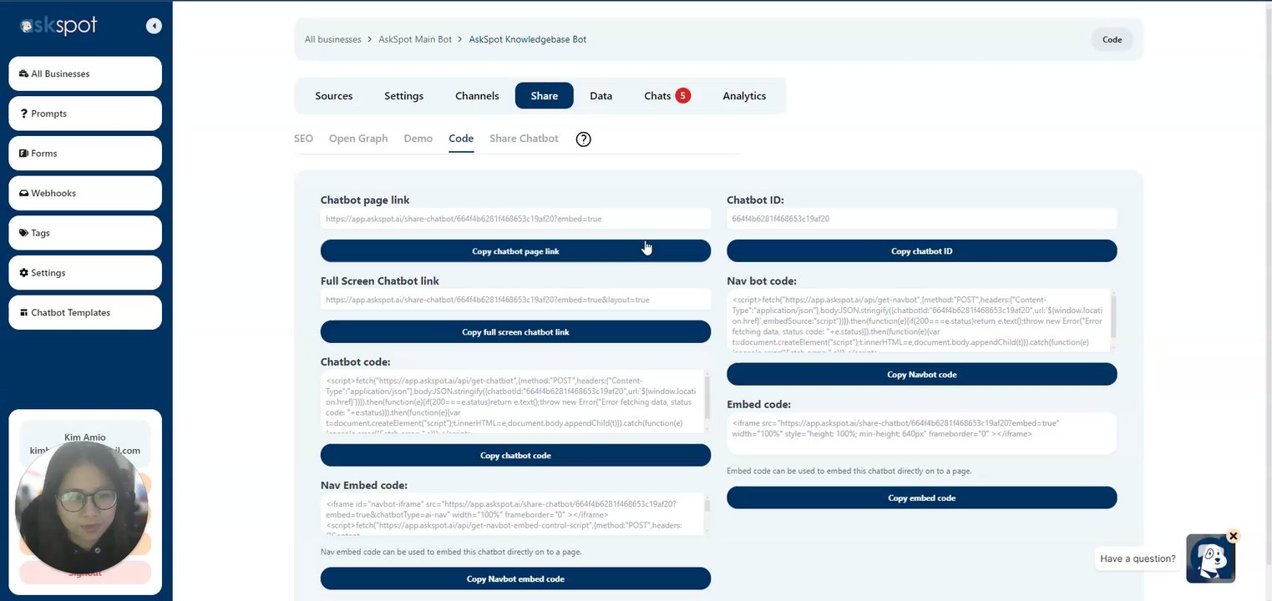Go to AskSpot Main Bot breadcrumb
Image resolution: width=1272 pixels, height=601 pixels.
pyautogui.click(x=415, y=39)
